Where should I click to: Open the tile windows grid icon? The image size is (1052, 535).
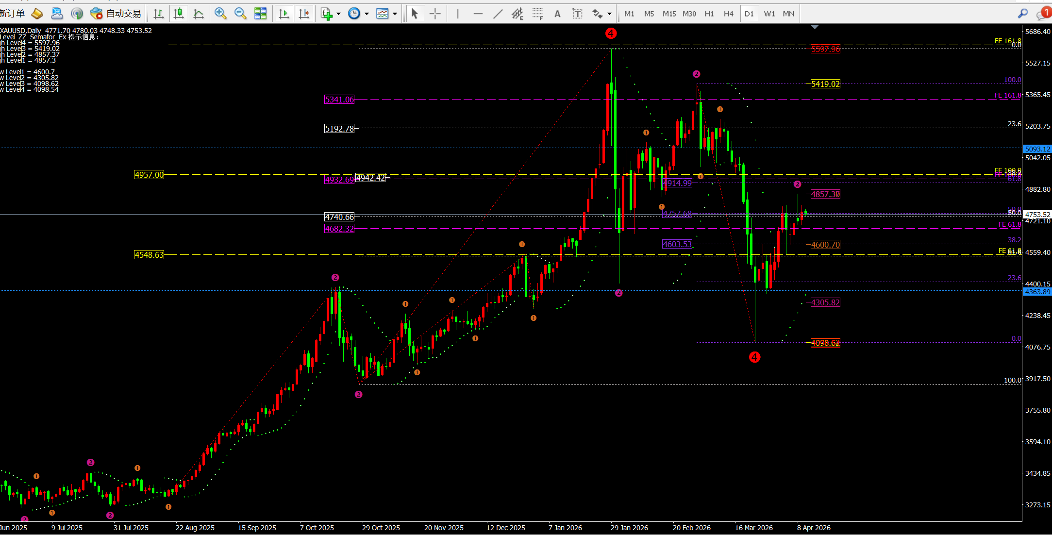tap(261, 14)
